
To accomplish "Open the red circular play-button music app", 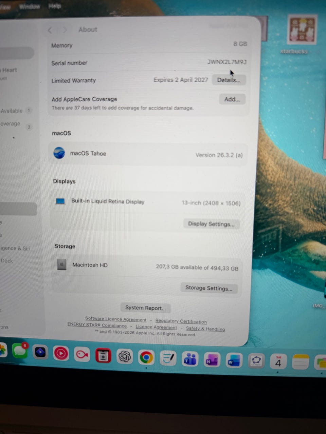I will click(x=61, y=354).
